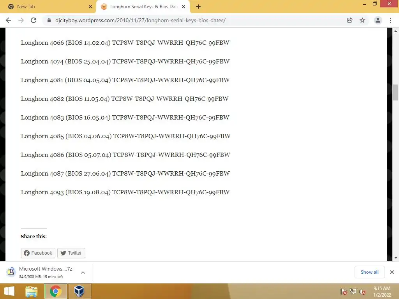
Task: Open the clock showing 9:15 AM
Action: 382,292
